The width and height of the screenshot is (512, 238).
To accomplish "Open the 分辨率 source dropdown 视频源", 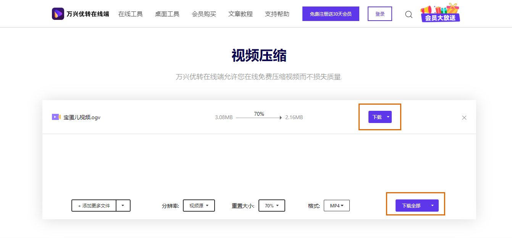I will click(x=199, y=206).
